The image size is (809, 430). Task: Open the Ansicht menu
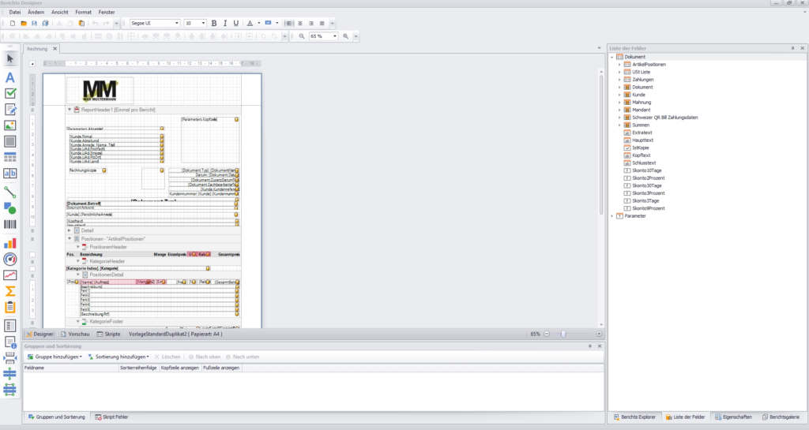[60, 12]
